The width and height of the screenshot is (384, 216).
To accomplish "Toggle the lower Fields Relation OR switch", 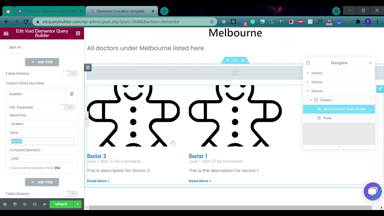I will pyautogui.click(x=70, y=194).
